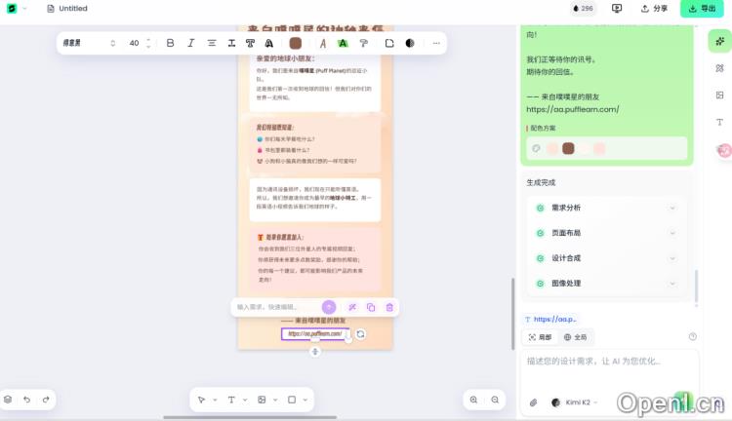732x421 pixels.
Task: Open elements panel icon in right sidebar
Action: coord(720,68)
